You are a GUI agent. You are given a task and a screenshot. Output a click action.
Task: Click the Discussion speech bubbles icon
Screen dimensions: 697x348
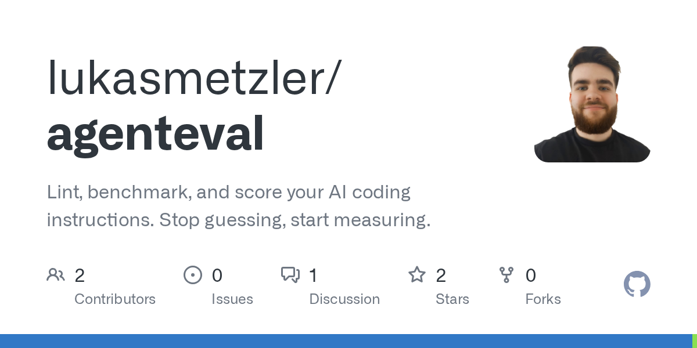pyautogui.click(x=290, y=274)
